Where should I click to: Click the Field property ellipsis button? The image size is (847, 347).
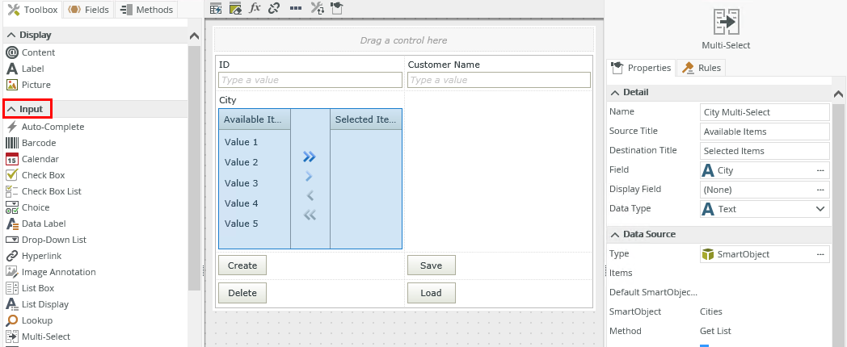(820, 170)
